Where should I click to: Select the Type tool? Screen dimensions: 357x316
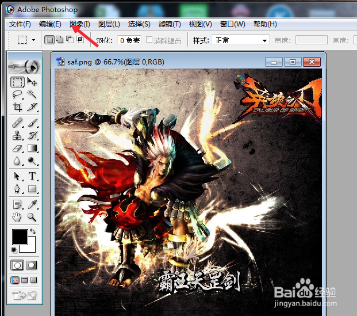(32, 176)
